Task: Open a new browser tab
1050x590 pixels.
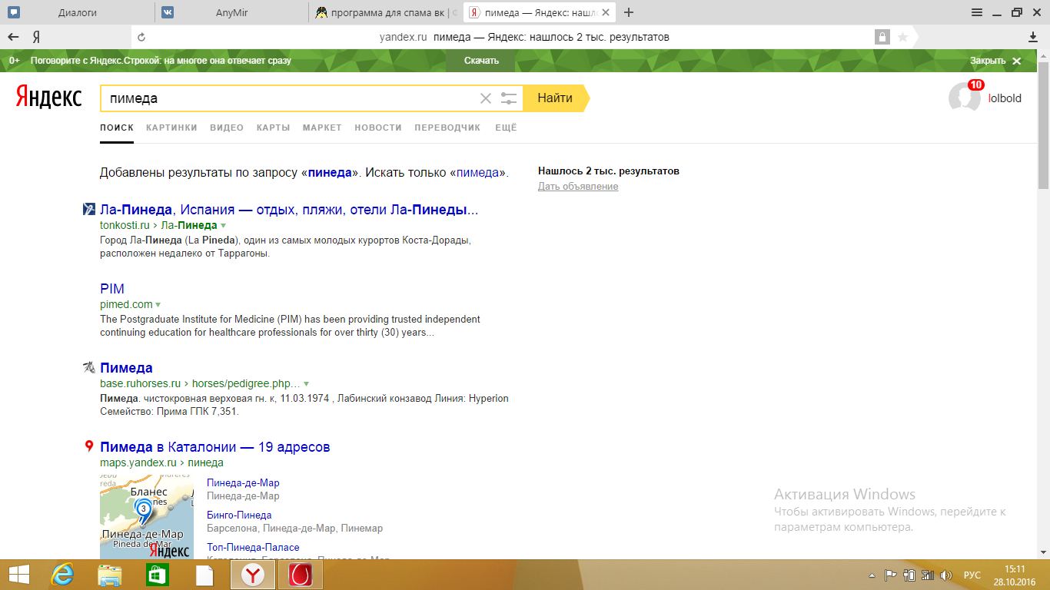Action: pyautogui.click(x=630, y=12)
